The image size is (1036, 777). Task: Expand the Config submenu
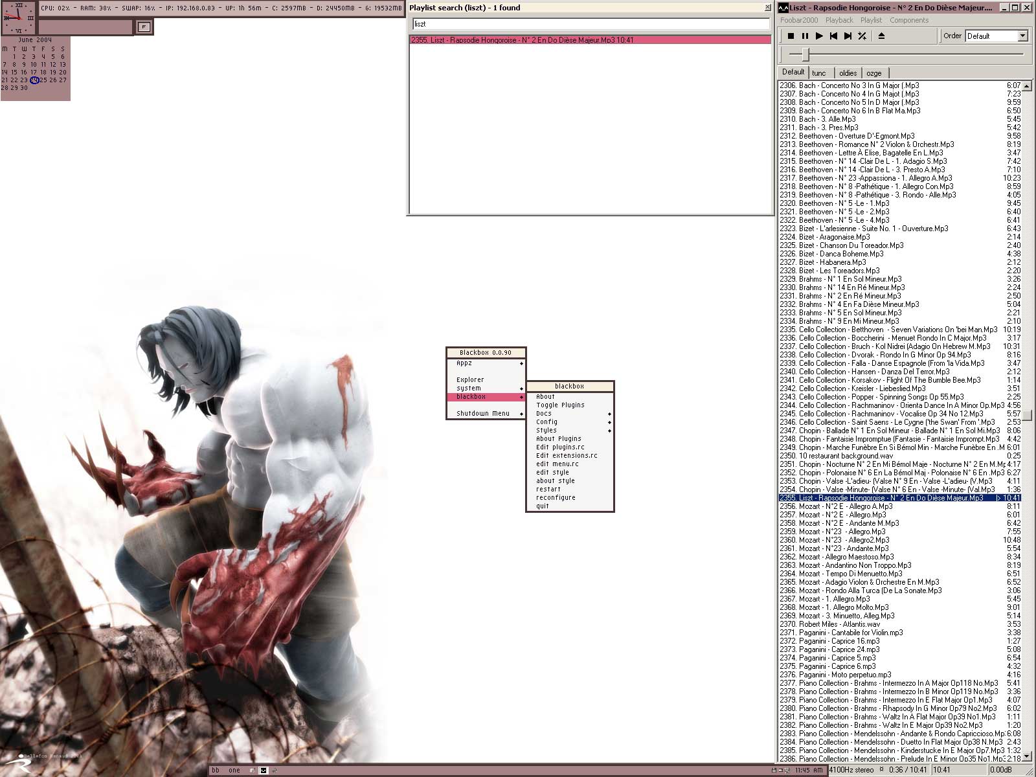click(x=570, y=422)
